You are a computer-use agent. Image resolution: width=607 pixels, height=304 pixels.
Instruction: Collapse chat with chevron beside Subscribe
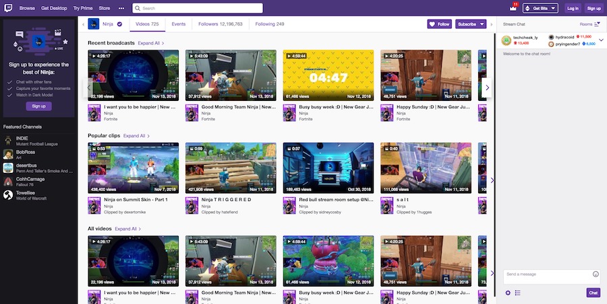[x=492, y=24]
